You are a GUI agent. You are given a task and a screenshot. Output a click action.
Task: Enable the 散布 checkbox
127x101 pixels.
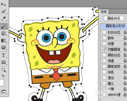click(x=104, y=38)
